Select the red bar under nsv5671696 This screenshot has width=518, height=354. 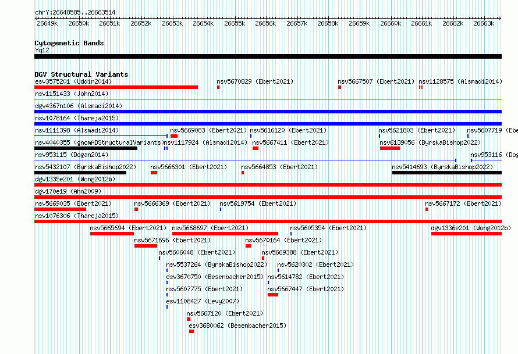click(146, 246)
